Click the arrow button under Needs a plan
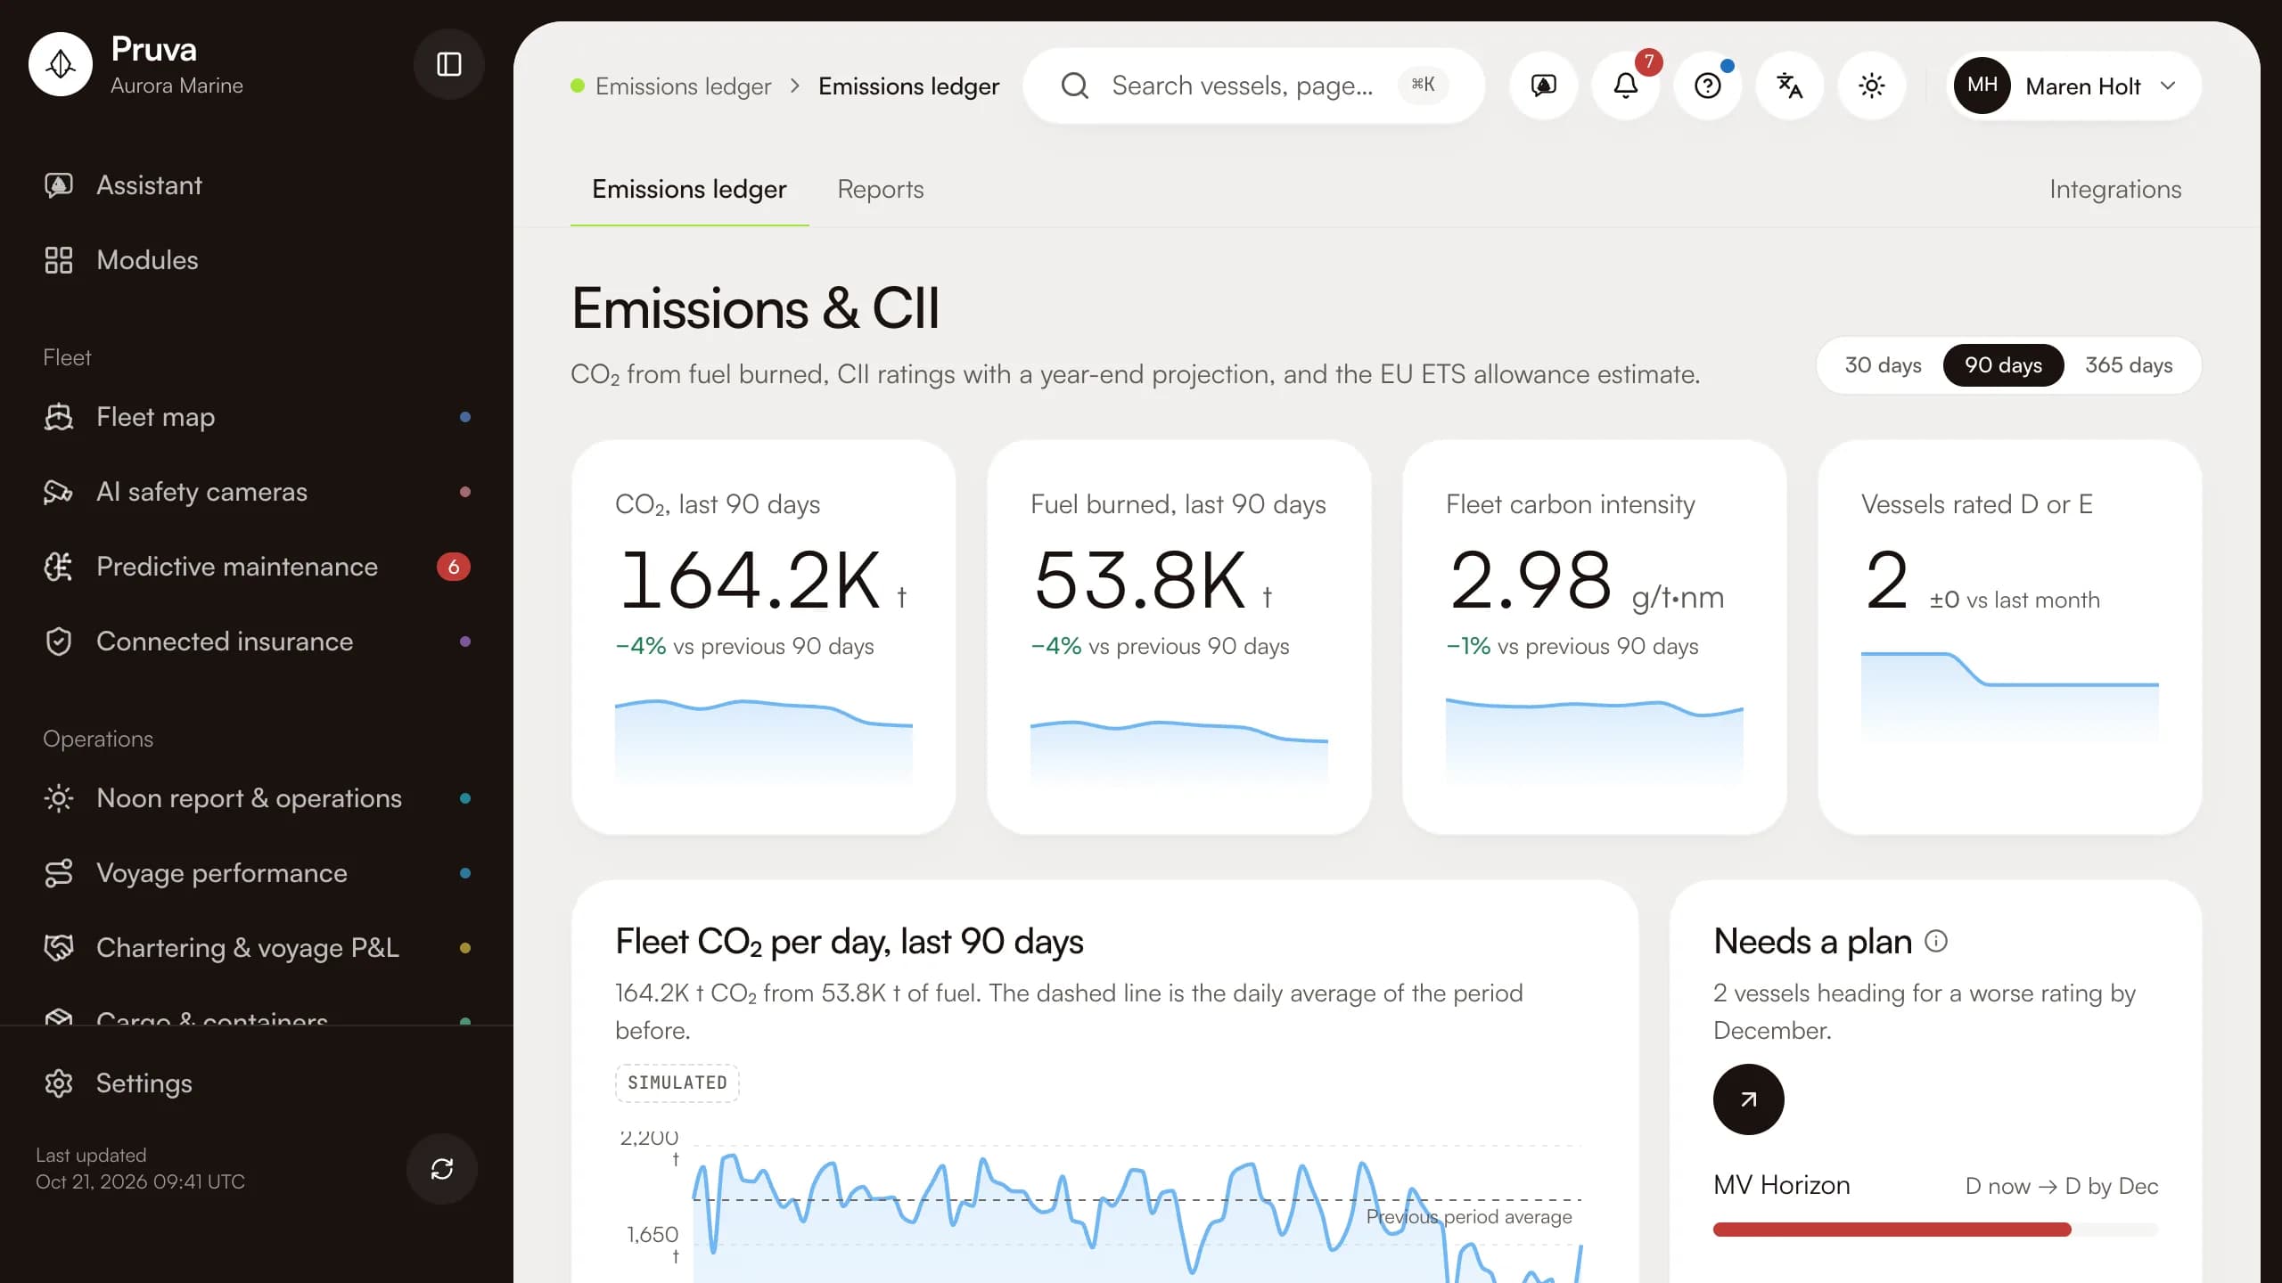The height and width of the screenshot is (1283, 2282). tap(1749, 1099)
